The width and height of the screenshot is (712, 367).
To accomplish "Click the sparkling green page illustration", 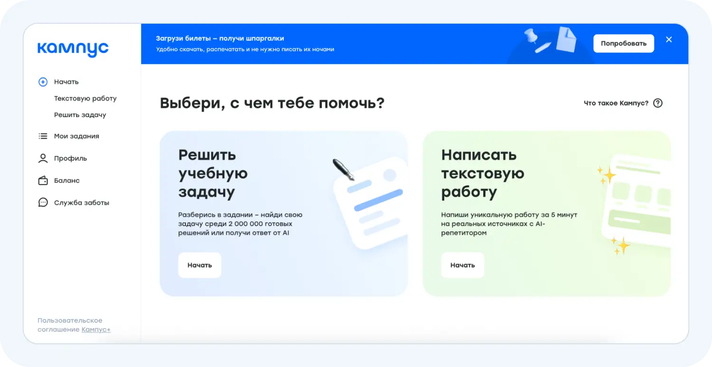I will coord(634,204).
